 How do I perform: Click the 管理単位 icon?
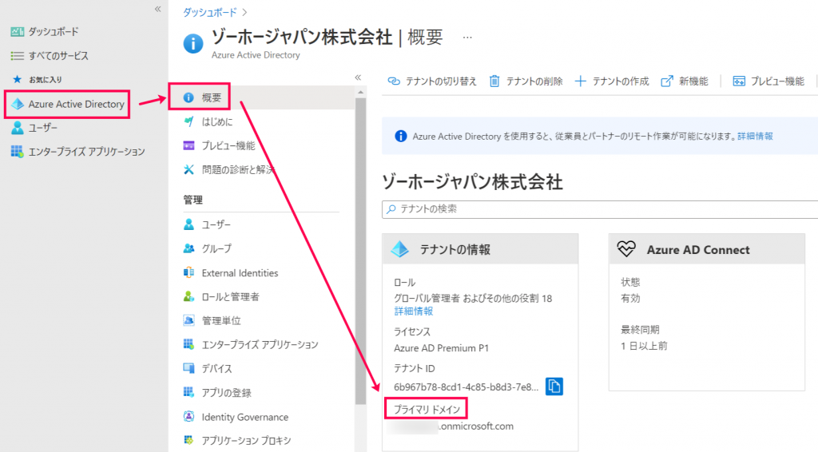189,320
